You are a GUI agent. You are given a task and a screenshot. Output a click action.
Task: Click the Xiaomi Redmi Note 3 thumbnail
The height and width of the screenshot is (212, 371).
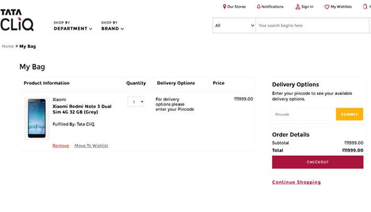click(37, 118)
